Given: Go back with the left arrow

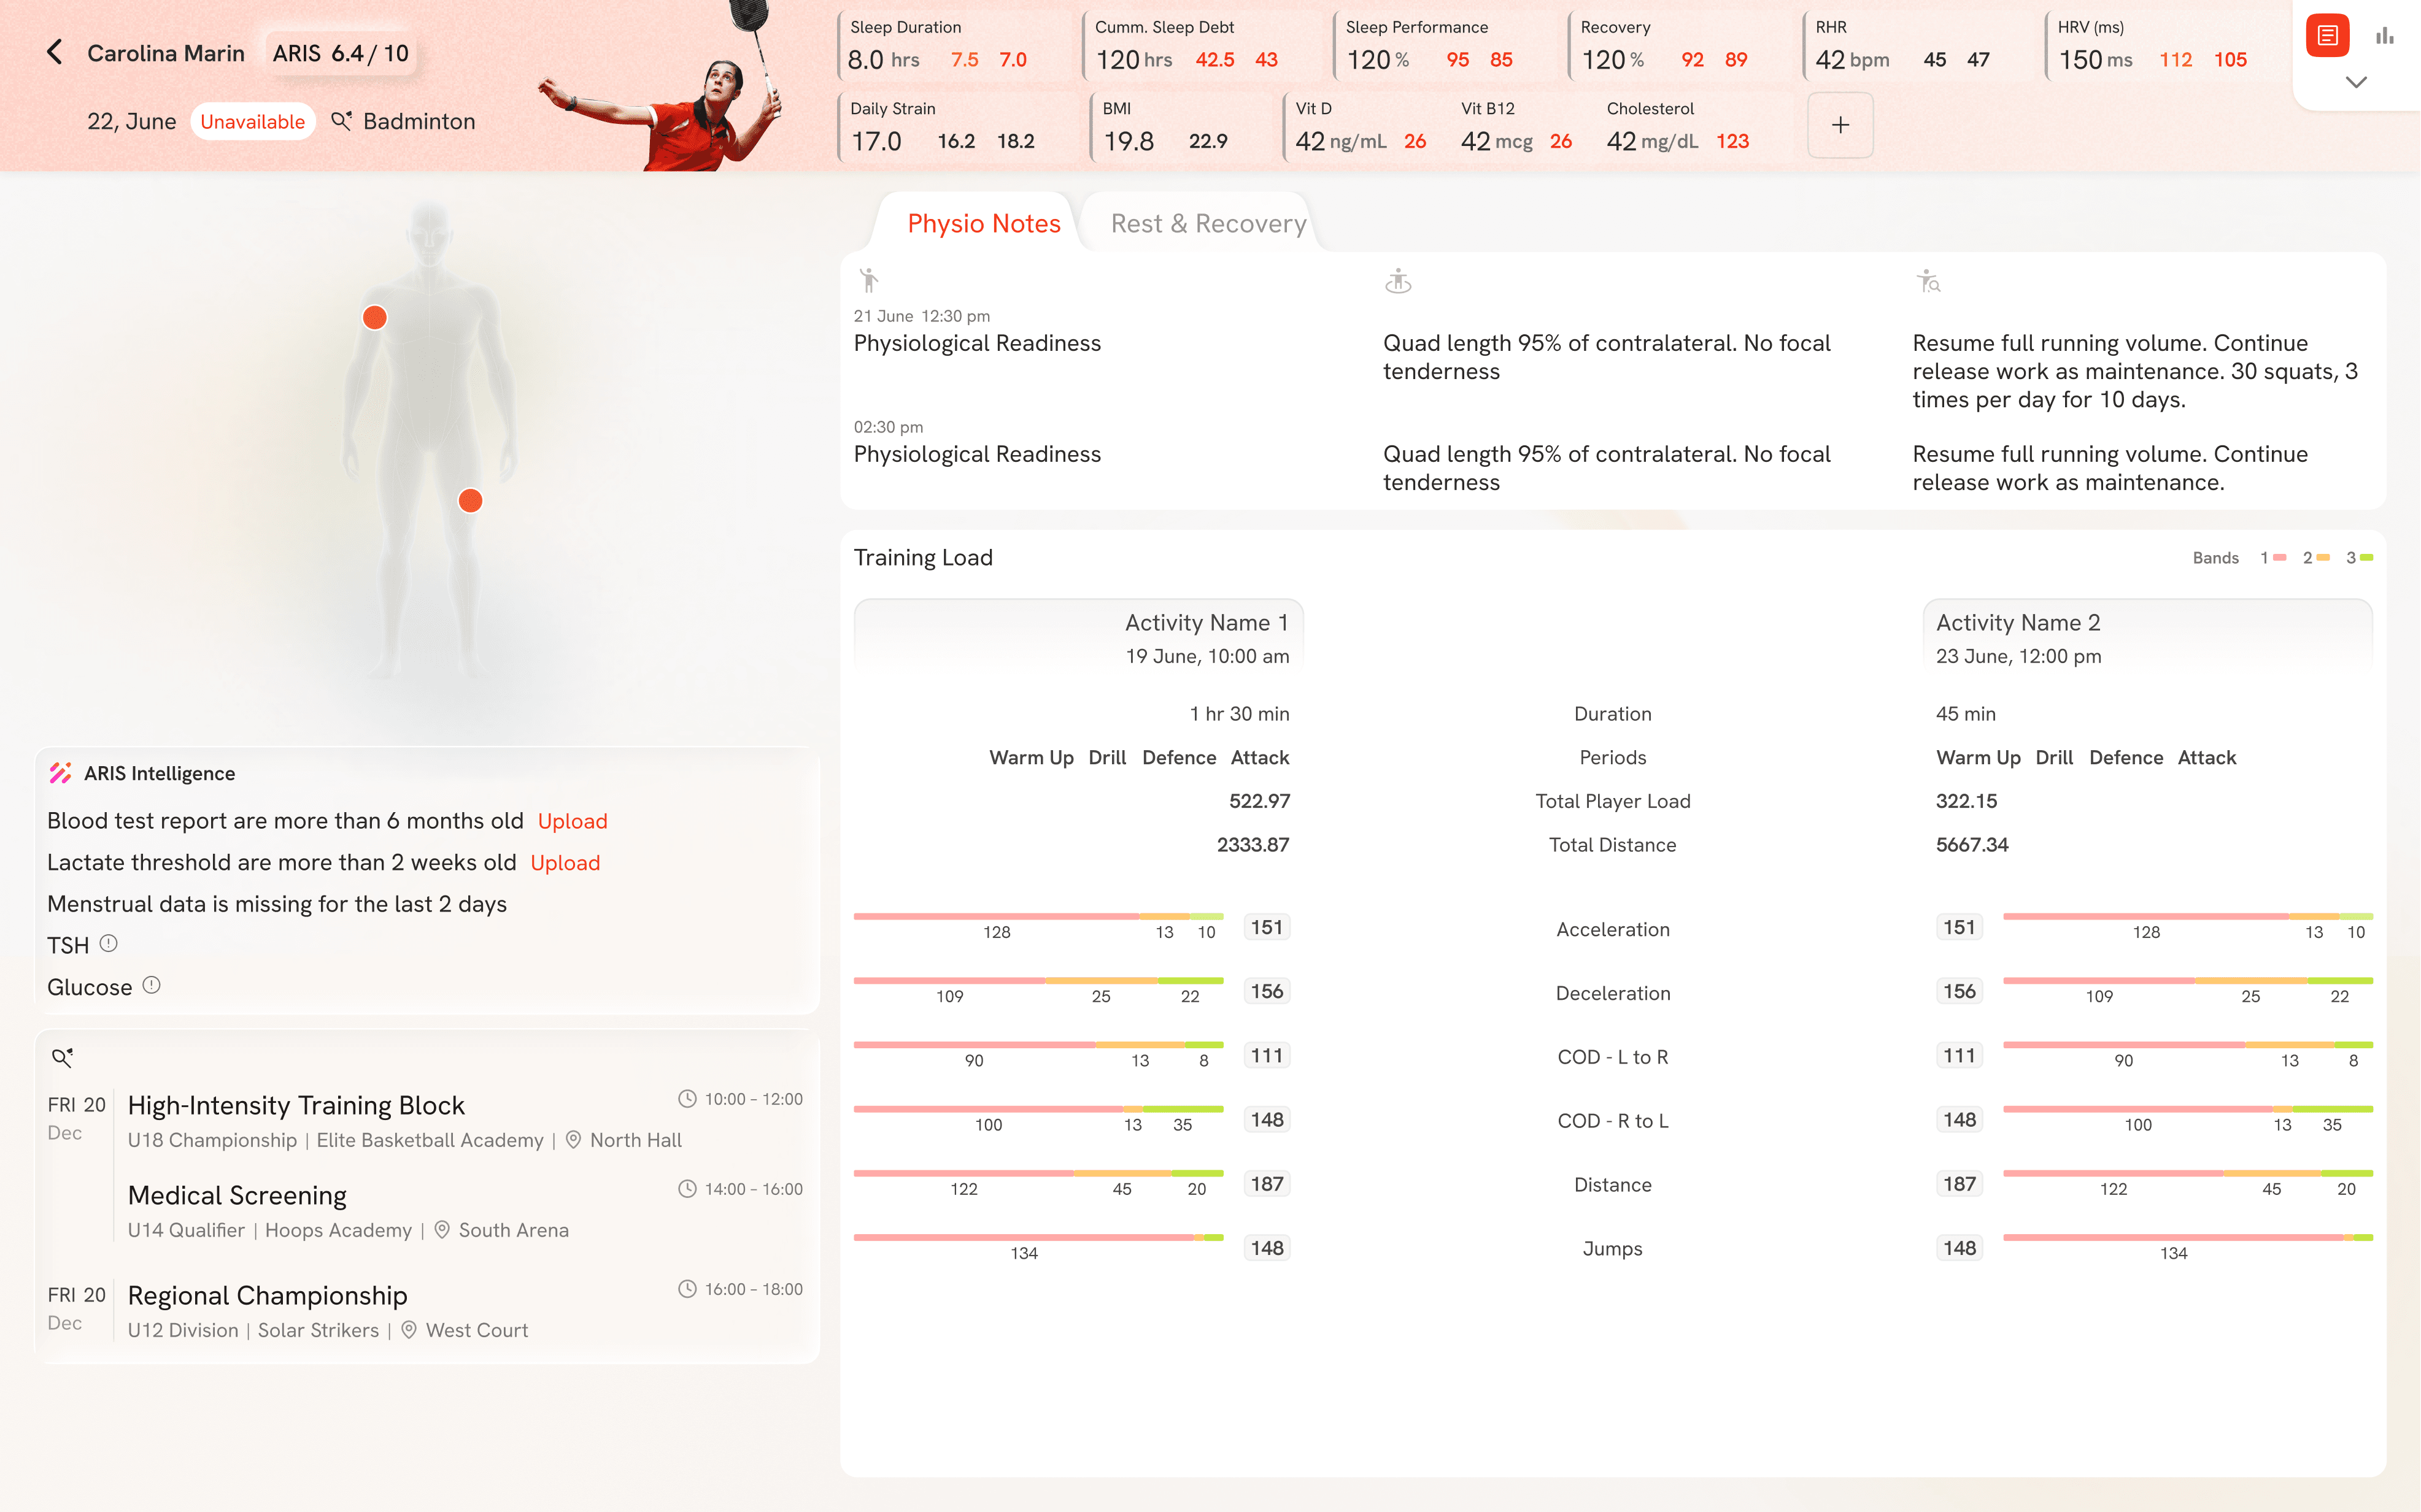Looking at the screenshot, I should coord(54,52).
